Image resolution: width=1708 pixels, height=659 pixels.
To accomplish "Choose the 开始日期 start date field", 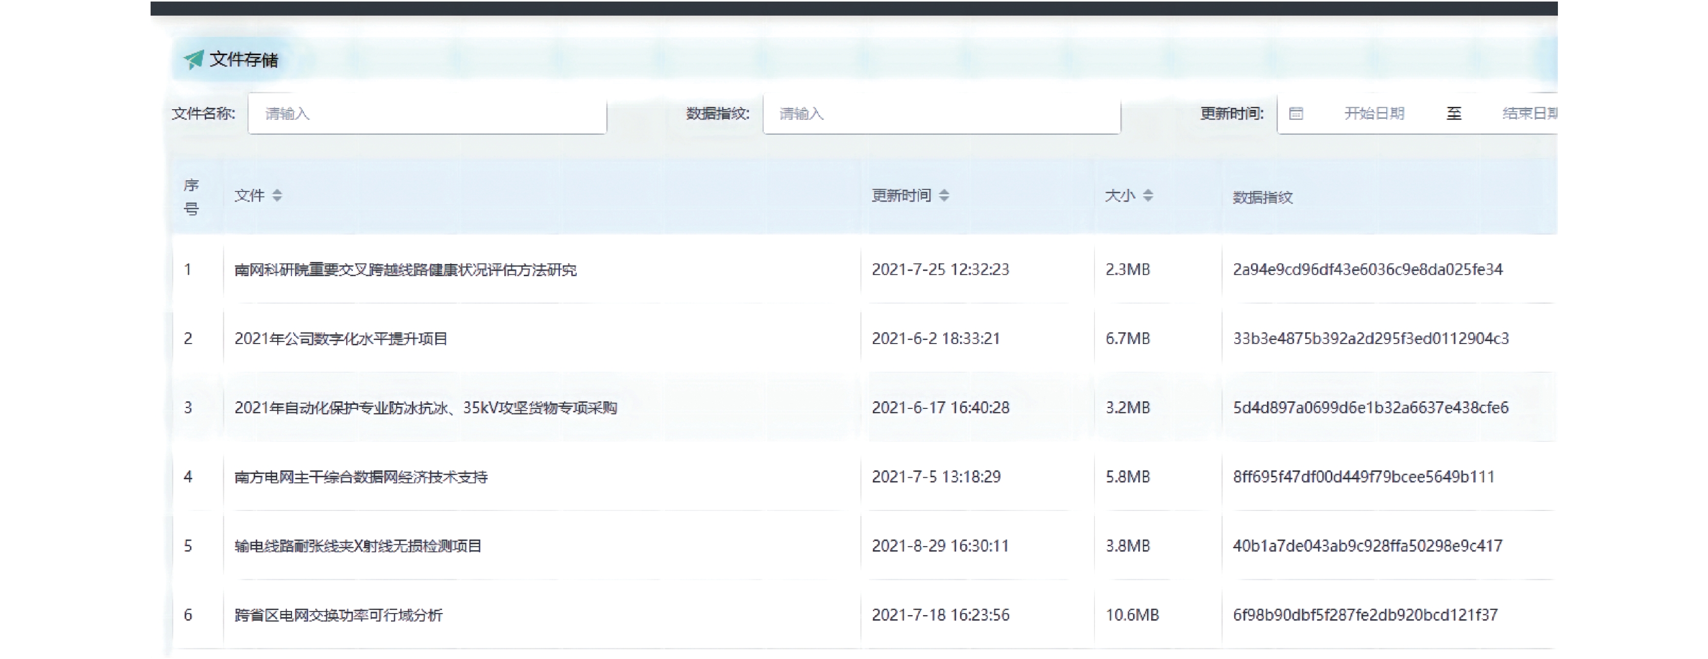I will [x=1374, y=113].
